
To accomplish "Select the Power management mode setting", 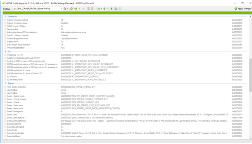I will tap(17, 38).
